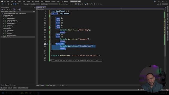Screen dimensions: 169x95
Task: Click the Save All toolbar icon
Action: [15, 4]
